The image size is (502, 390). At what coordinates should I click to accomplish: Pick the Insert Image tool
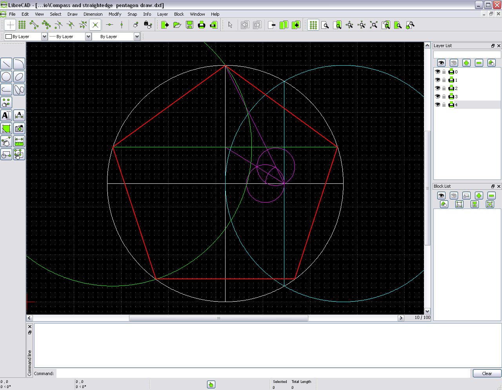19,128
